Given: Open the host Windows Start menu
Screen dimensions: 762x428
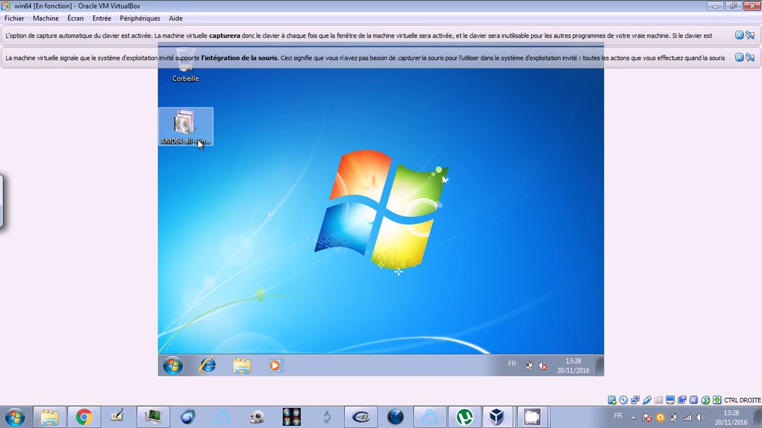Looking at the screenshot, I should pyautogui.click(x=14, y=417).
